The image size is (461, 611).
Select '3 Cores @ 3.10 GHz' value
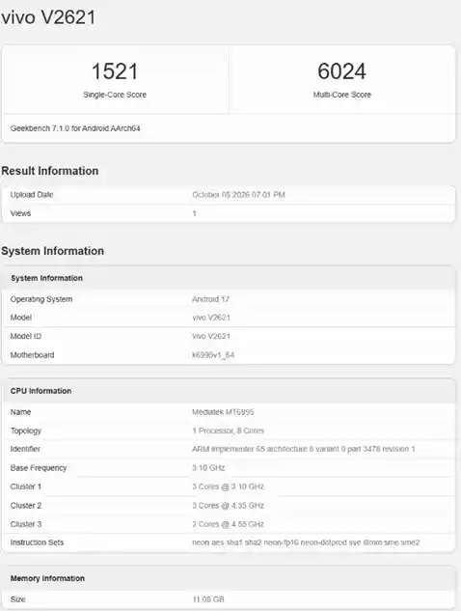pyautogui.click(x=228, y=486)
